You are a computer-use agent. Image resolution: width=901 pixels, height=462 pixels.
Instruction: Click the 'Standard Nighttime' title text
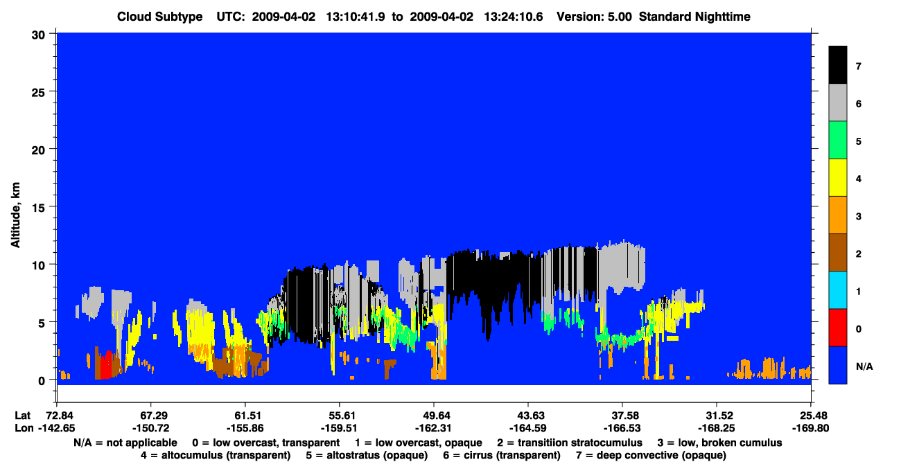click(x=694, y=17)
